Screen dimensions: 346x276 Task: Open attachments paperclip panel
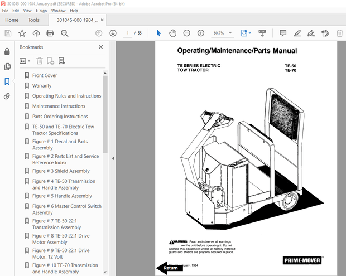7,96
